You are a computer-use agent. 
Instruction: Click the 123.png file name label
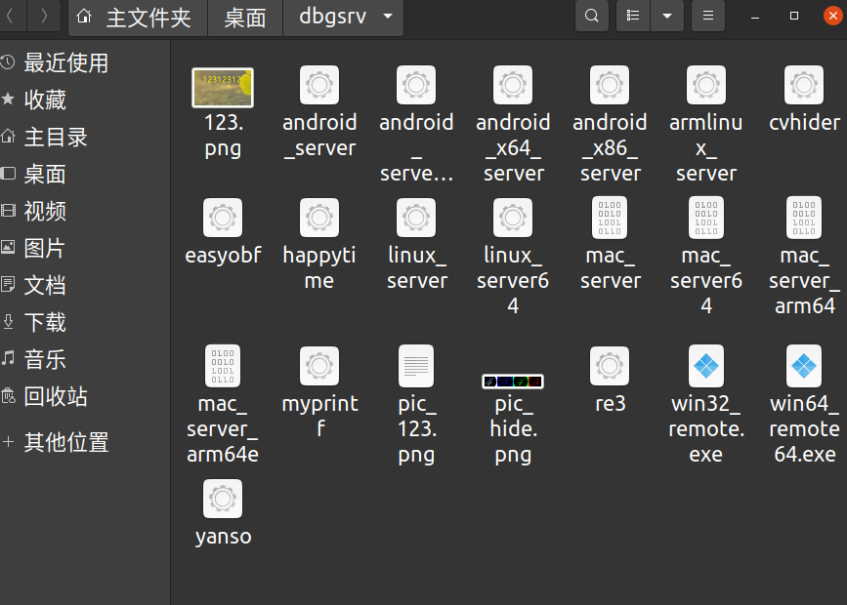[223, 136]
